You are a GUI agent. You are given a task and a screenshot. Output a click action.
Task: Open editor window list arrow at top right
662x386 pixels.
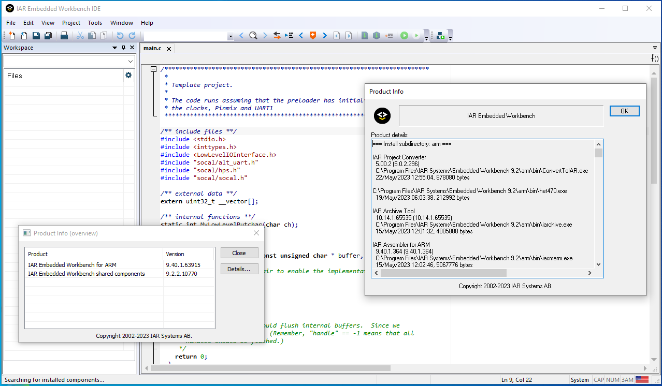click(x=655, y=48)
